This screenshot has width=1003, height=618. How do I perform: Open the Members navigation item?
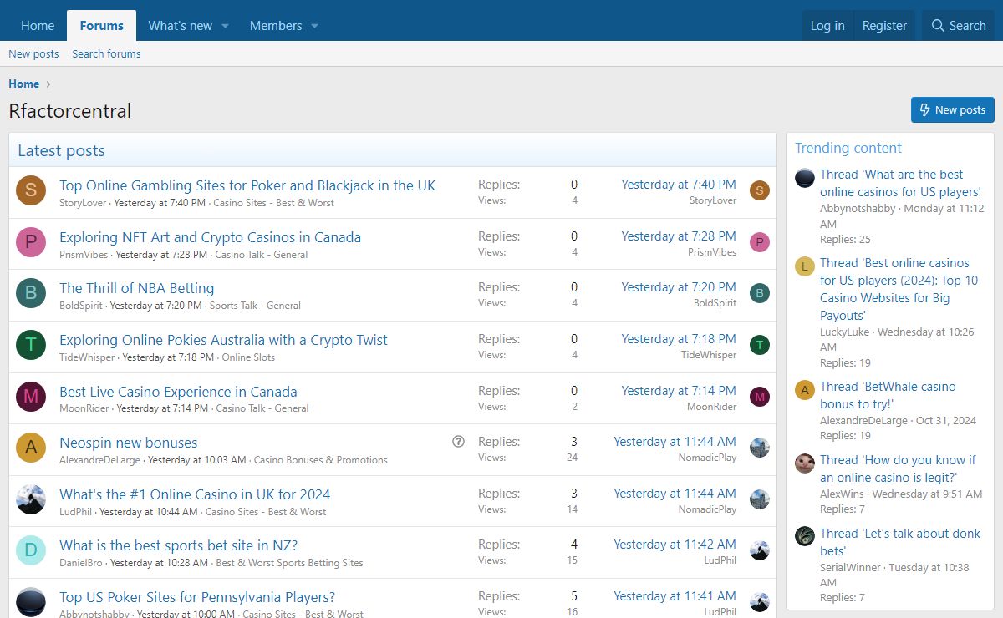(276, 26)
